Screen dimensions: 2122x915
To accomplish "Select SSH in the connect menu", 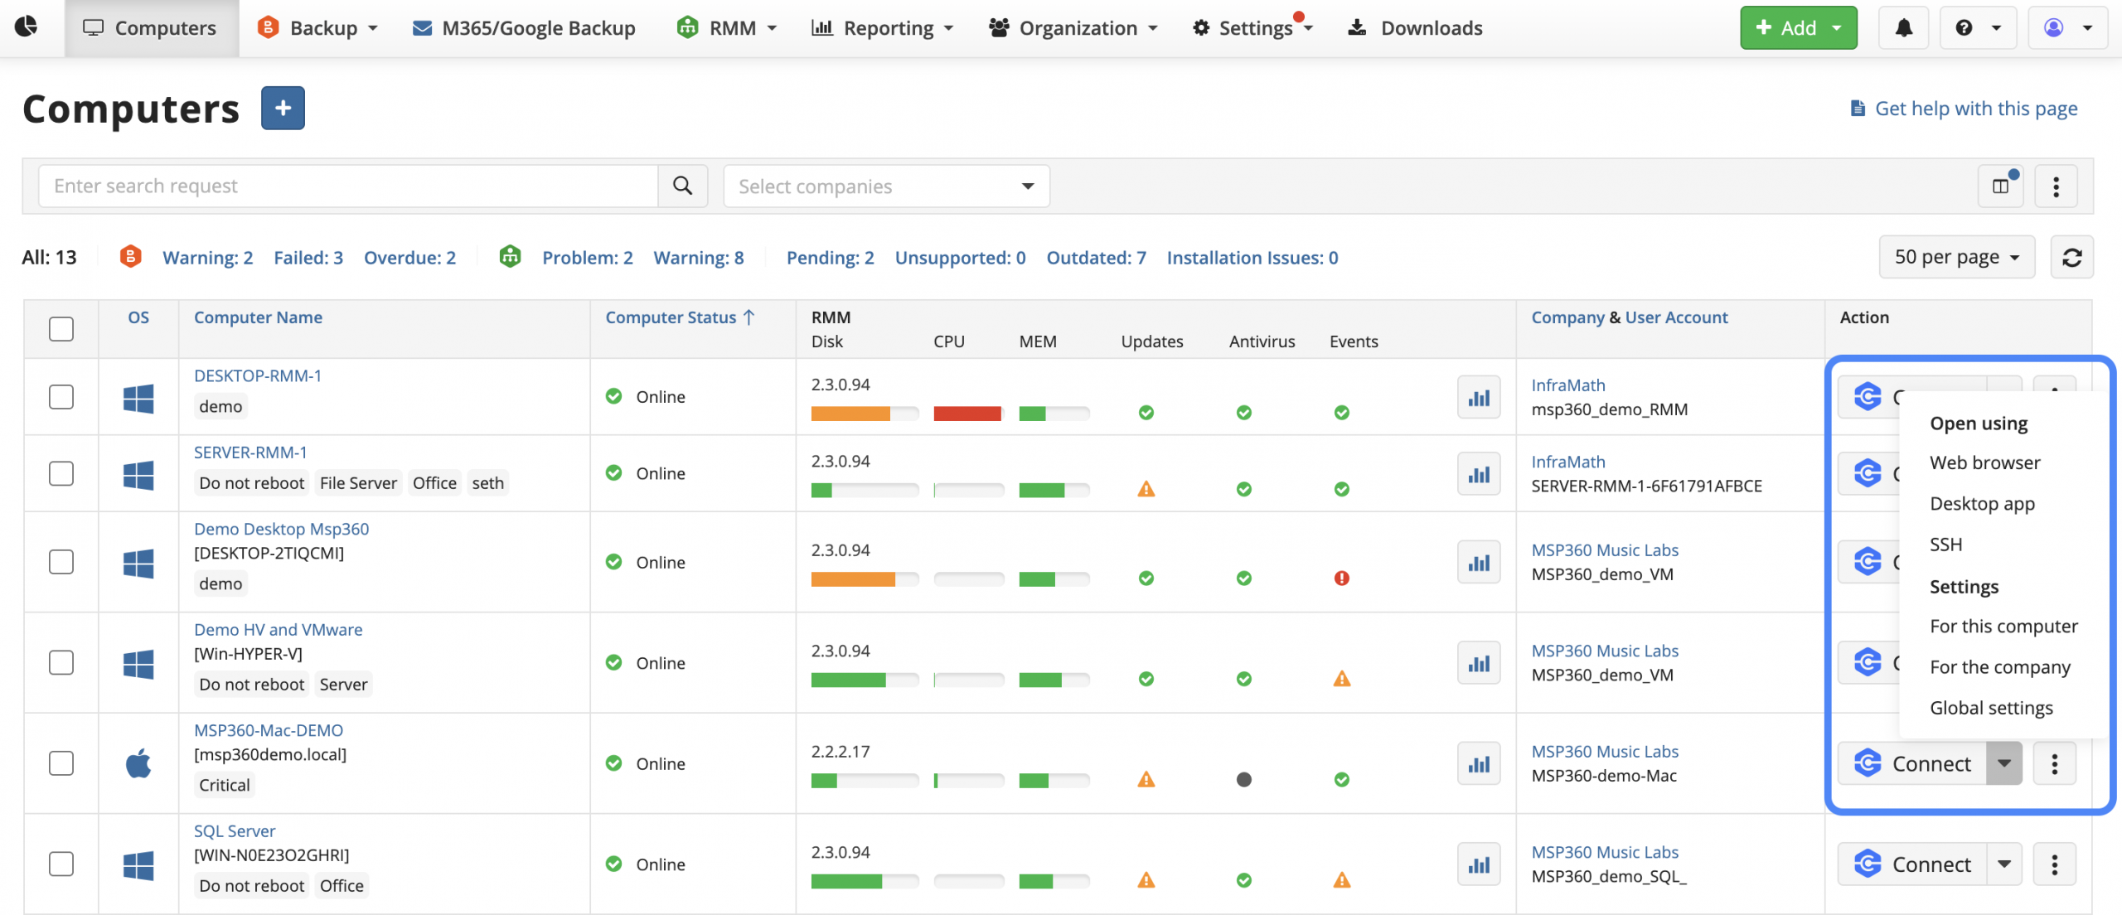I will [1945, 545].
